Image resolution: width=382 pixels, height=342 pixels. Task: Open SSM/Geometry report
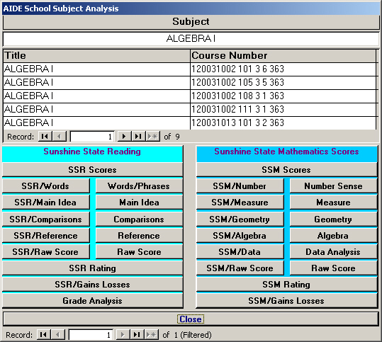pos(240,220)
